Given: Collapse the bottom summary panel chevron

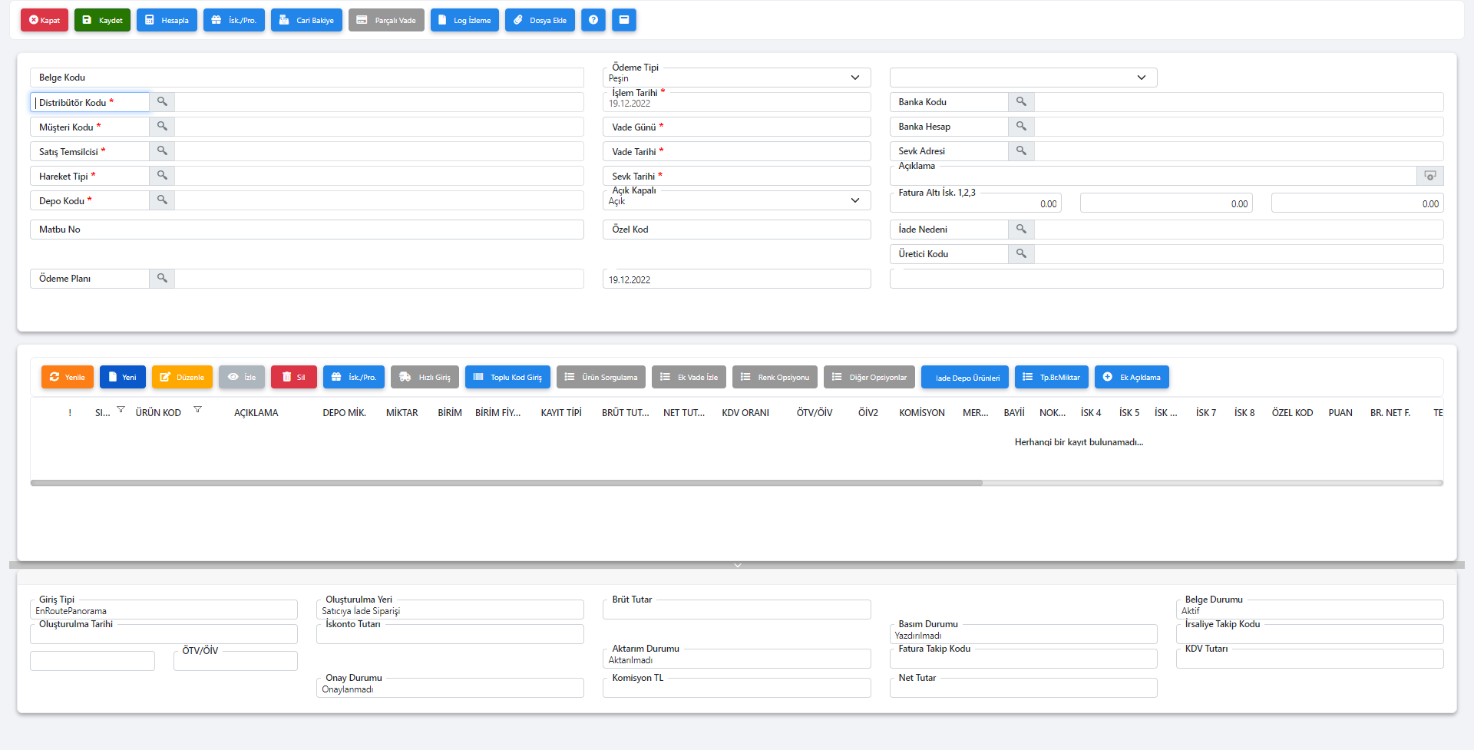Looking at the screenshot, I should pyautogui.click(x=737, y=565).
